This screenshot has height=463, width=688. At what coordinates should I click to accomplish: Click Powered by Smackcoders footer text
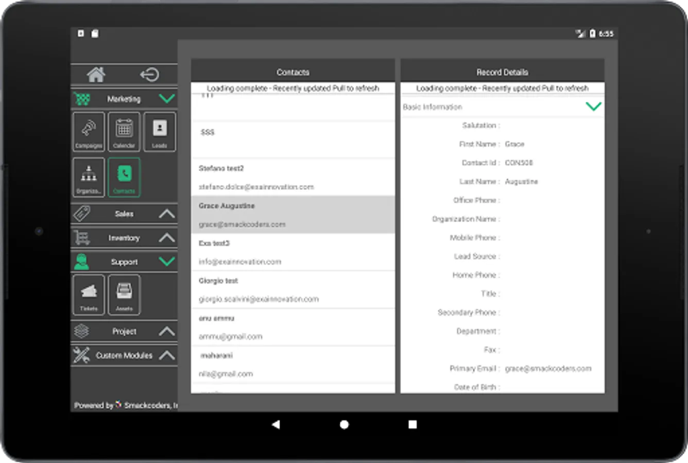126,405
